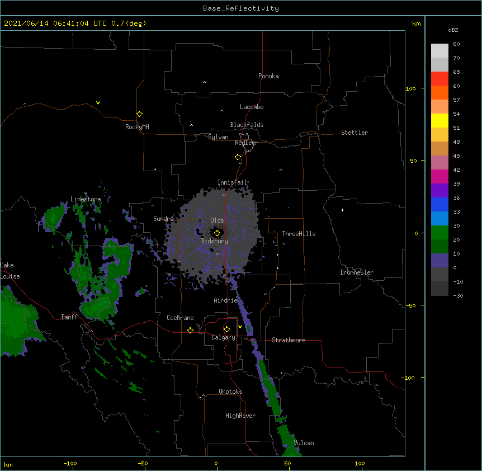This screenshot has width=482, height=471.
Task: Click the Ponoka town label
Action: coord(268,76)
